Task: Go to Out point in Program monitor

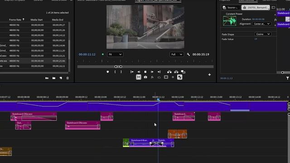Action: 159,72
